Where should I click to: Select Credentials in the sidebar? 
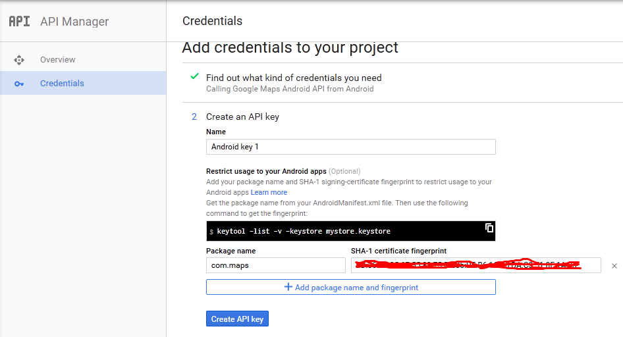pyautogui.click(x=62, y=84)
